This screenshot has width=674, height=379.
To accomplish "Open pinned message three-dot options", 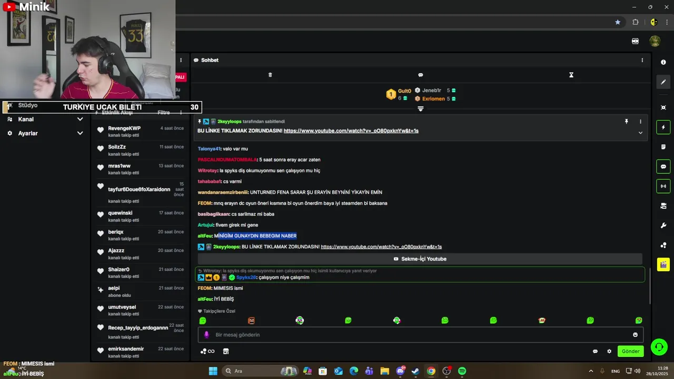I will coord(640,122).
